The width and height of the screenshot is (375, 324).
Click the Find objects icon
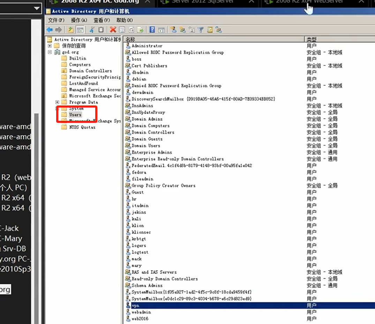click(210, 30)
